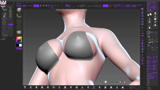
Task: Click the Zoom canvas icon
Action: coord(142,16)
